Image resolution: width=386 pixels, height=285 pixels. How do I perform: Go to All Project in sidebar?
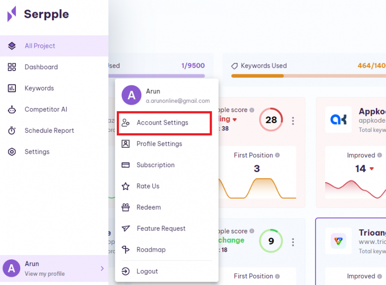point(40,46)
